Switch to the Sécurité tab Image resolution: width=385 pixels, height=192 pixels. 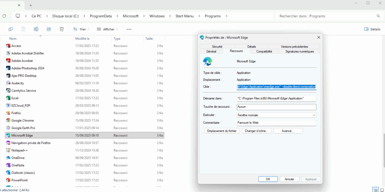click(x=217, y=46)
